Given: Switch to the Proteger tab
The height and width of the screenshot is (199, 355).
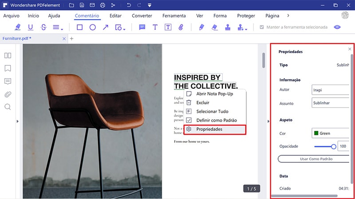Looking at the screenshot, I should [x=246, y=16].
